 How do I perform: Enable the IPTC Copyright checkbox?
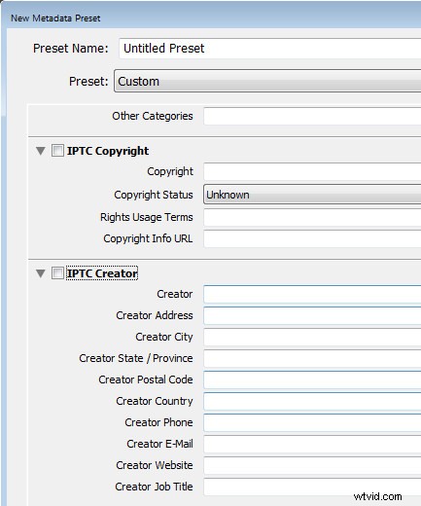coord(57,151)
